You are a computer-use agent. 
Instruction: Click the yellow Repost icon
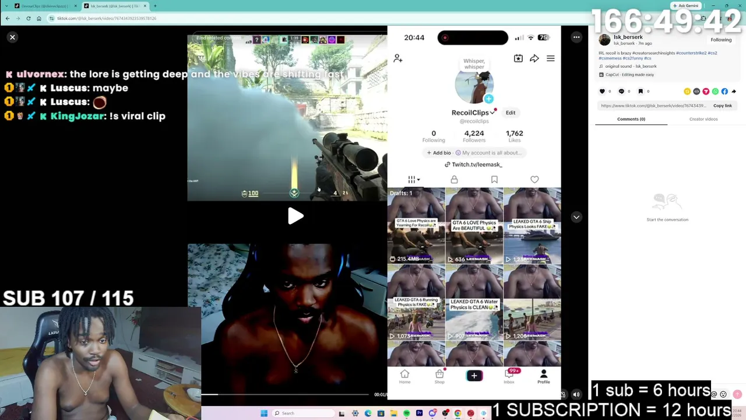[687, 92]
